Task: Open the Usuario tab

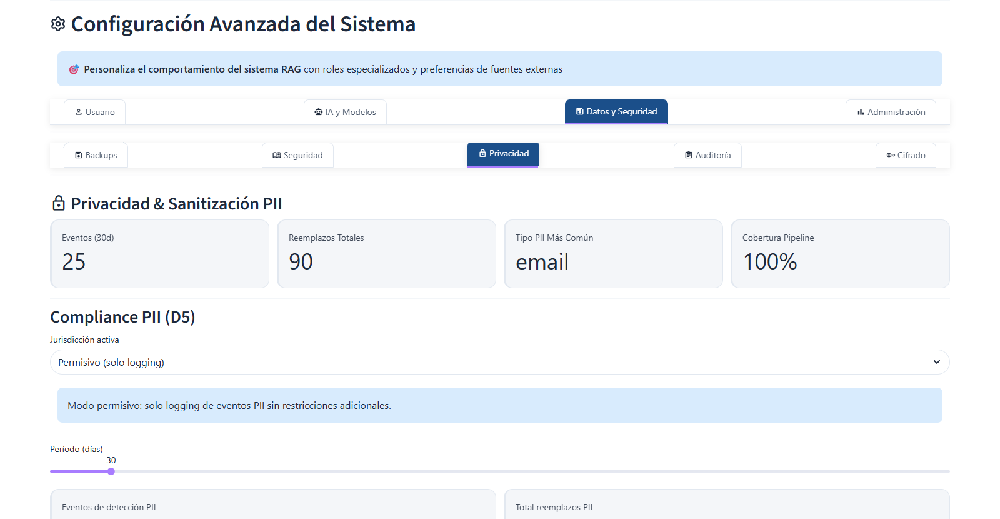Action: point(94,112)
